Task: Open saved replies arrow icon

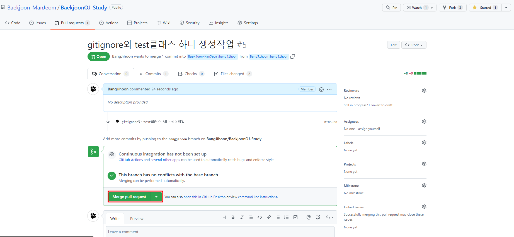Action: (x=329, y=218)
